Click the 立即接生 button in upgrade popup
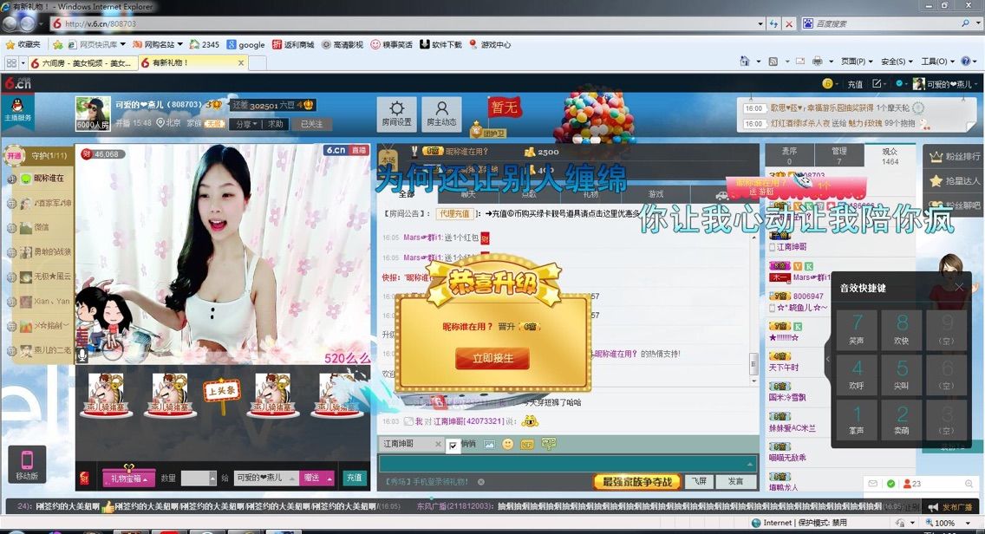 tap(492, 358)
